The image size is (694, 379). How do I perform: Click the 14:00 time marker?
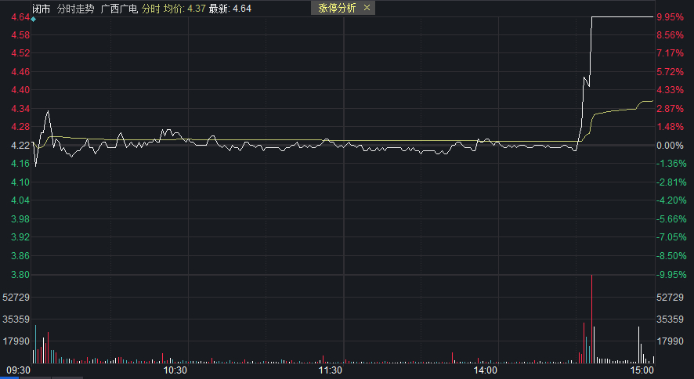click(486, 370)
